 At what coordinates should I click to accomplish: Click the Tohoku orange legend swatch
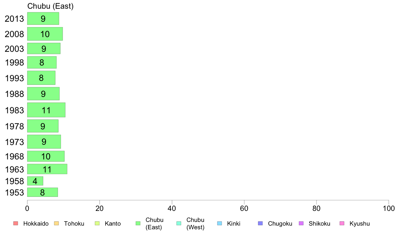56,224
